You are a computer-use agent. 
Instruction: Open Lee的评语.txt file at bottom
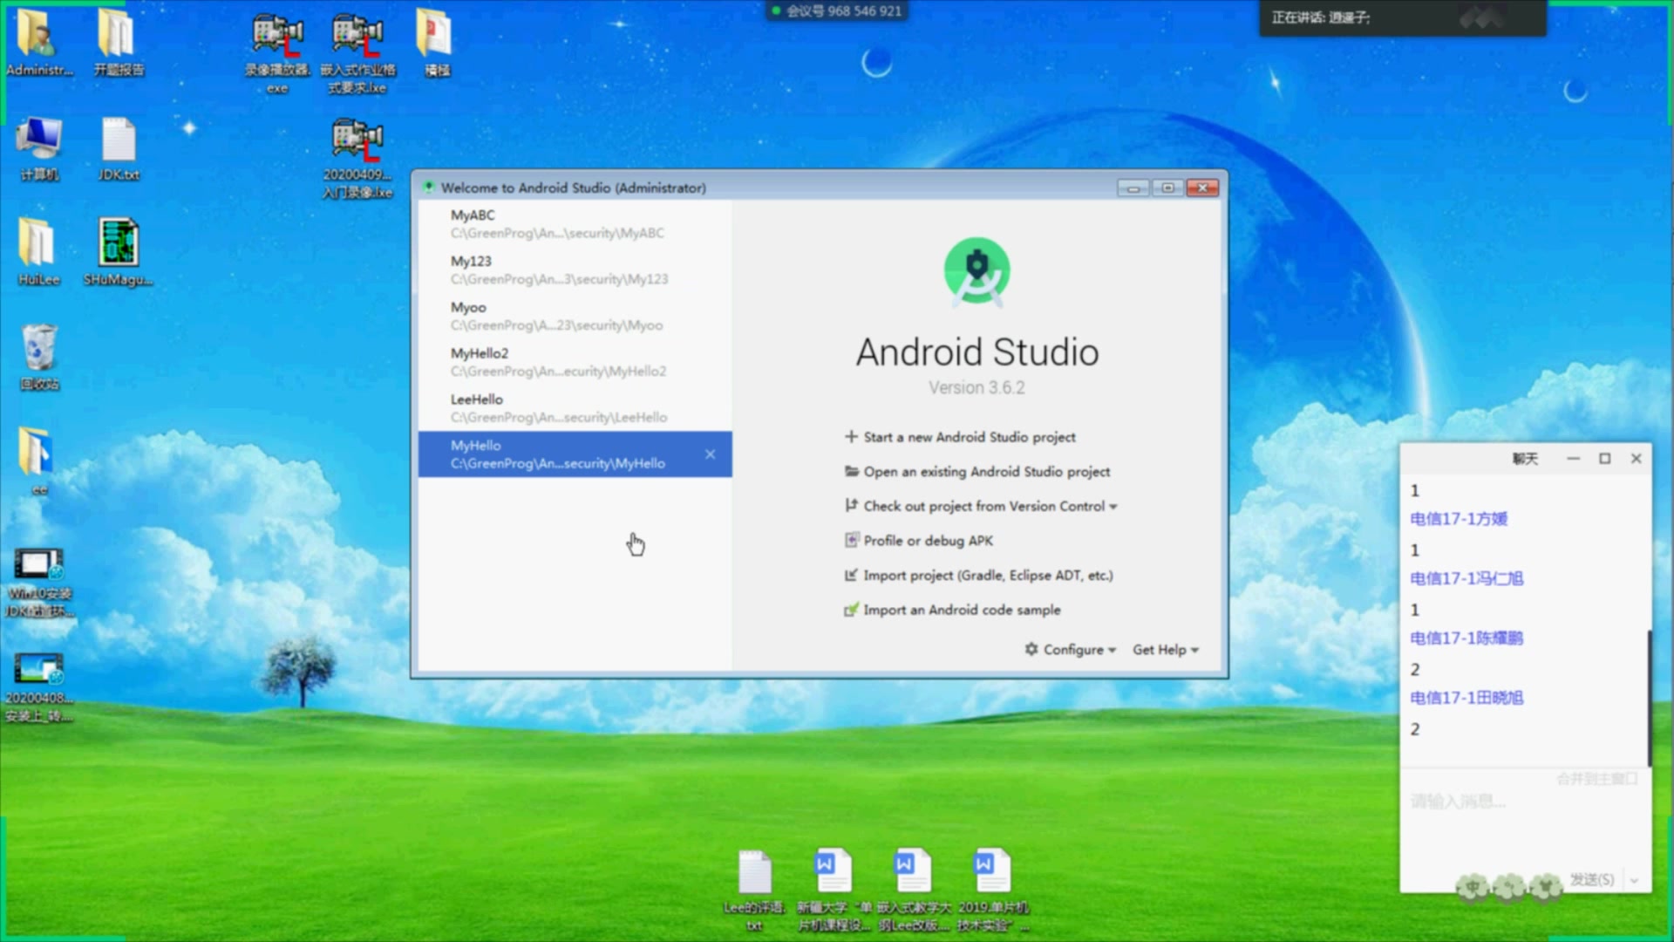pos(754,888)
